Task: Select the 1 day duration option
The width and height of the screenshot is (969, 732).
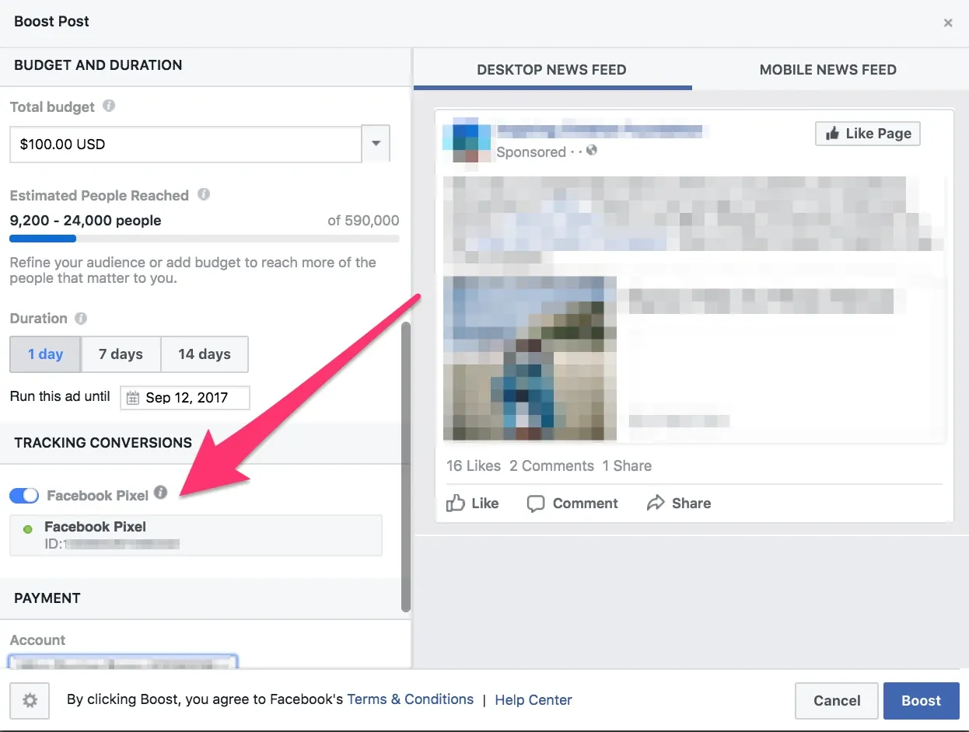Action: coord(45,354)
